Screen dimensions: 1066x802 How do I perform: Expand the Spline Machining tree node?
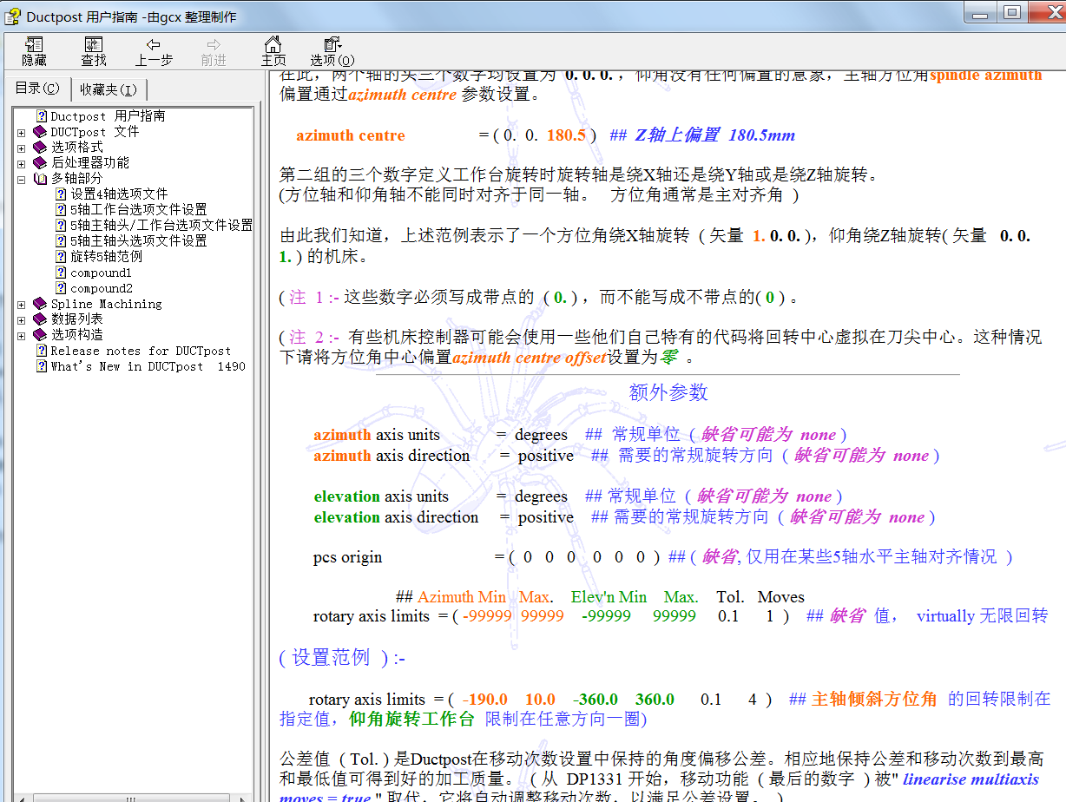[21, 305]
